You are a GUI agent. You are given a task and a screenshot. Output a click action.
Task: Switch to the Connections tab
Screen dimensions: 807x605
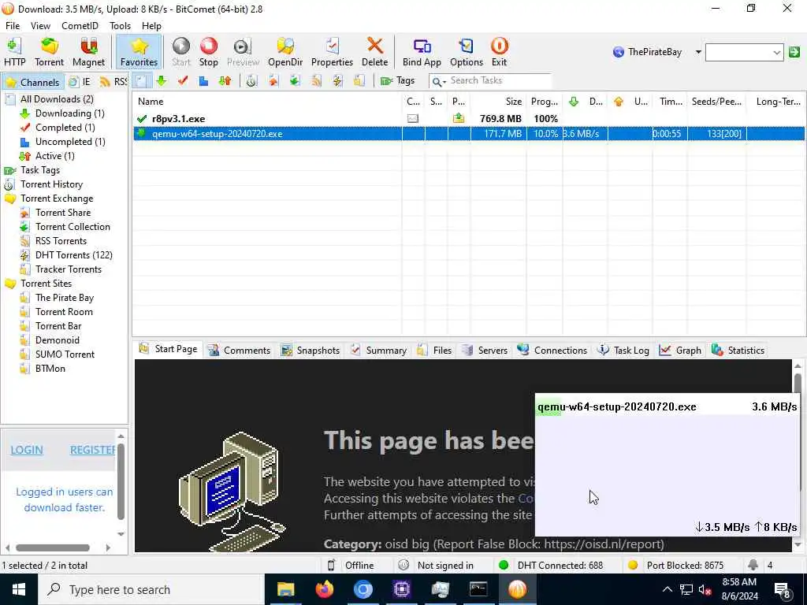pyautogui.click(x=552, y=351)
